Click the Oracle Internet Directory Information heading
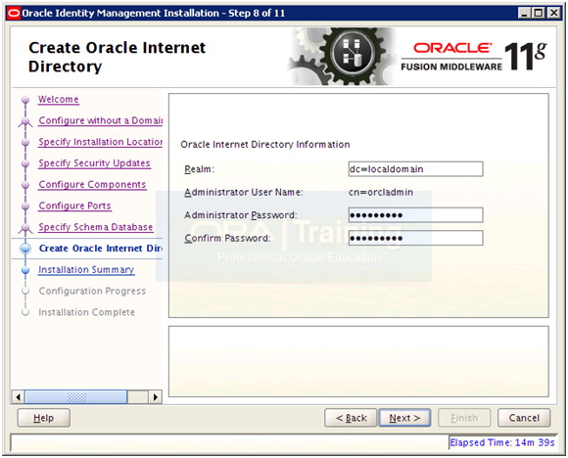The image size is (568, 458). coord(265,145)
